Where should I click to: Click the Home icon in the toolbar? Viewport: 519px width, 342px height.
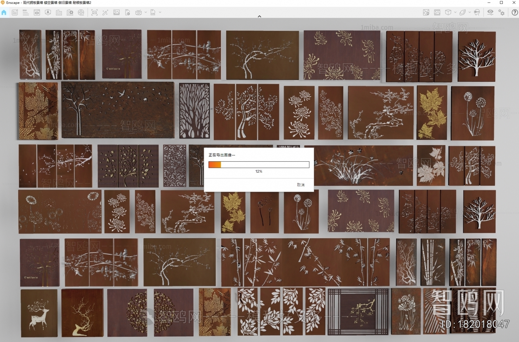(x=4, y=13)
